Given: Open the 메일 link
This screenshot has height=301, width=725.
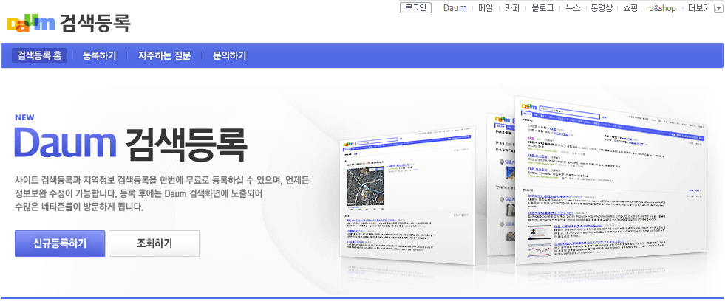Looking at the screenshot, I should coord(486,8).
